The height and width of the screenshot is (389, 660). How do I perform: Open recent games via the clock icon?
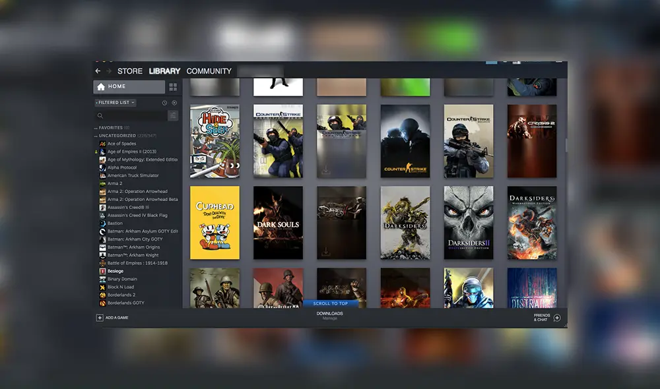click(164, 103)
